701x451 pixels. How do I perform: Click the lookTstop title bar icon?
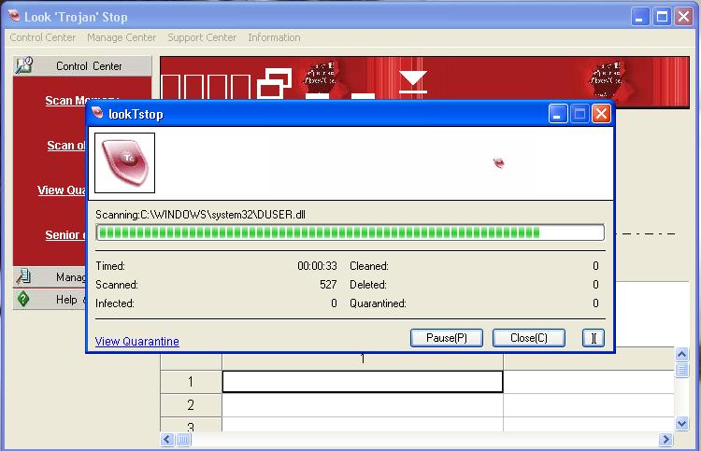pos(97,113)
